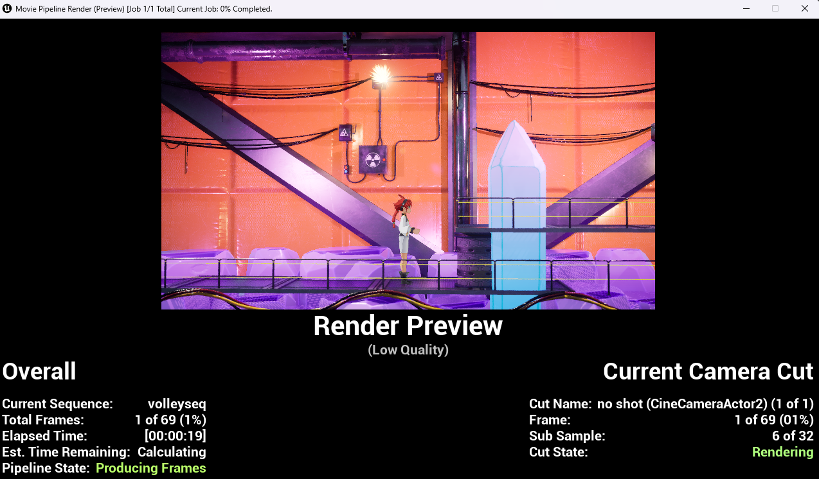Click the '1 of 69 (1%)' total frames value

[170, 420]
